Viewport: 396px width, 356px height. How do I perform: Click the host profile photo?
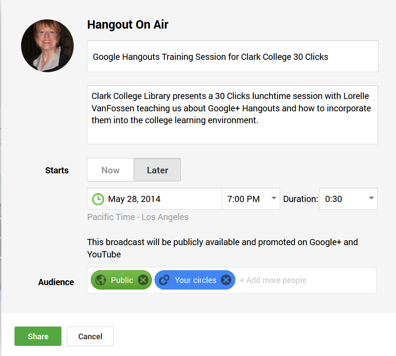pyautogui.click(x=47, y=46)
